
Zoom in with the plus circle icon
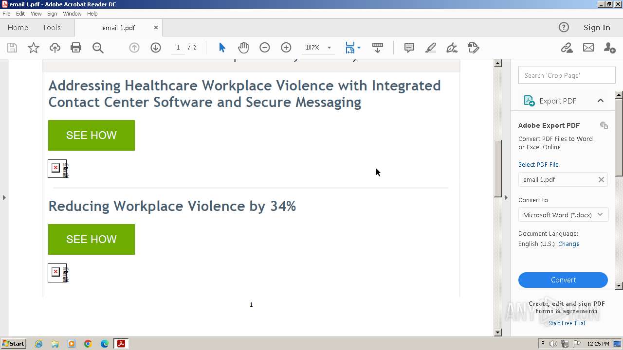tap(286, 48)
